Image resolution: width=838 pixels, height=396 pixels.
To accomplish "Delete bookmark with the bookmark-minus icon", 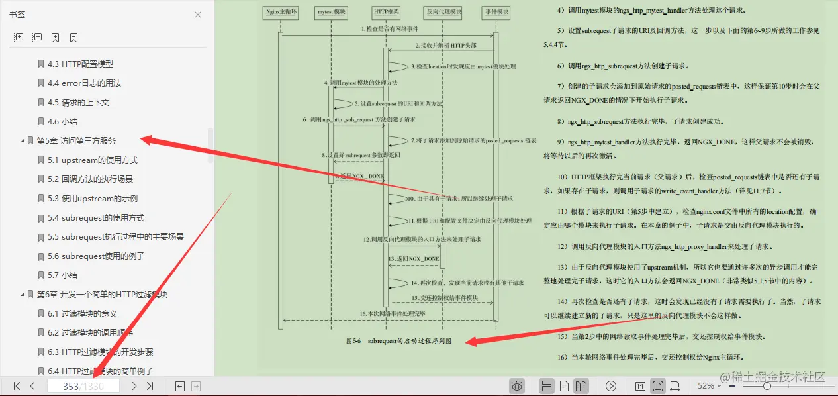I will coord(74,38).
